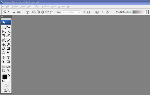
Task: Click the Save view disk icon
Action: 88,12
